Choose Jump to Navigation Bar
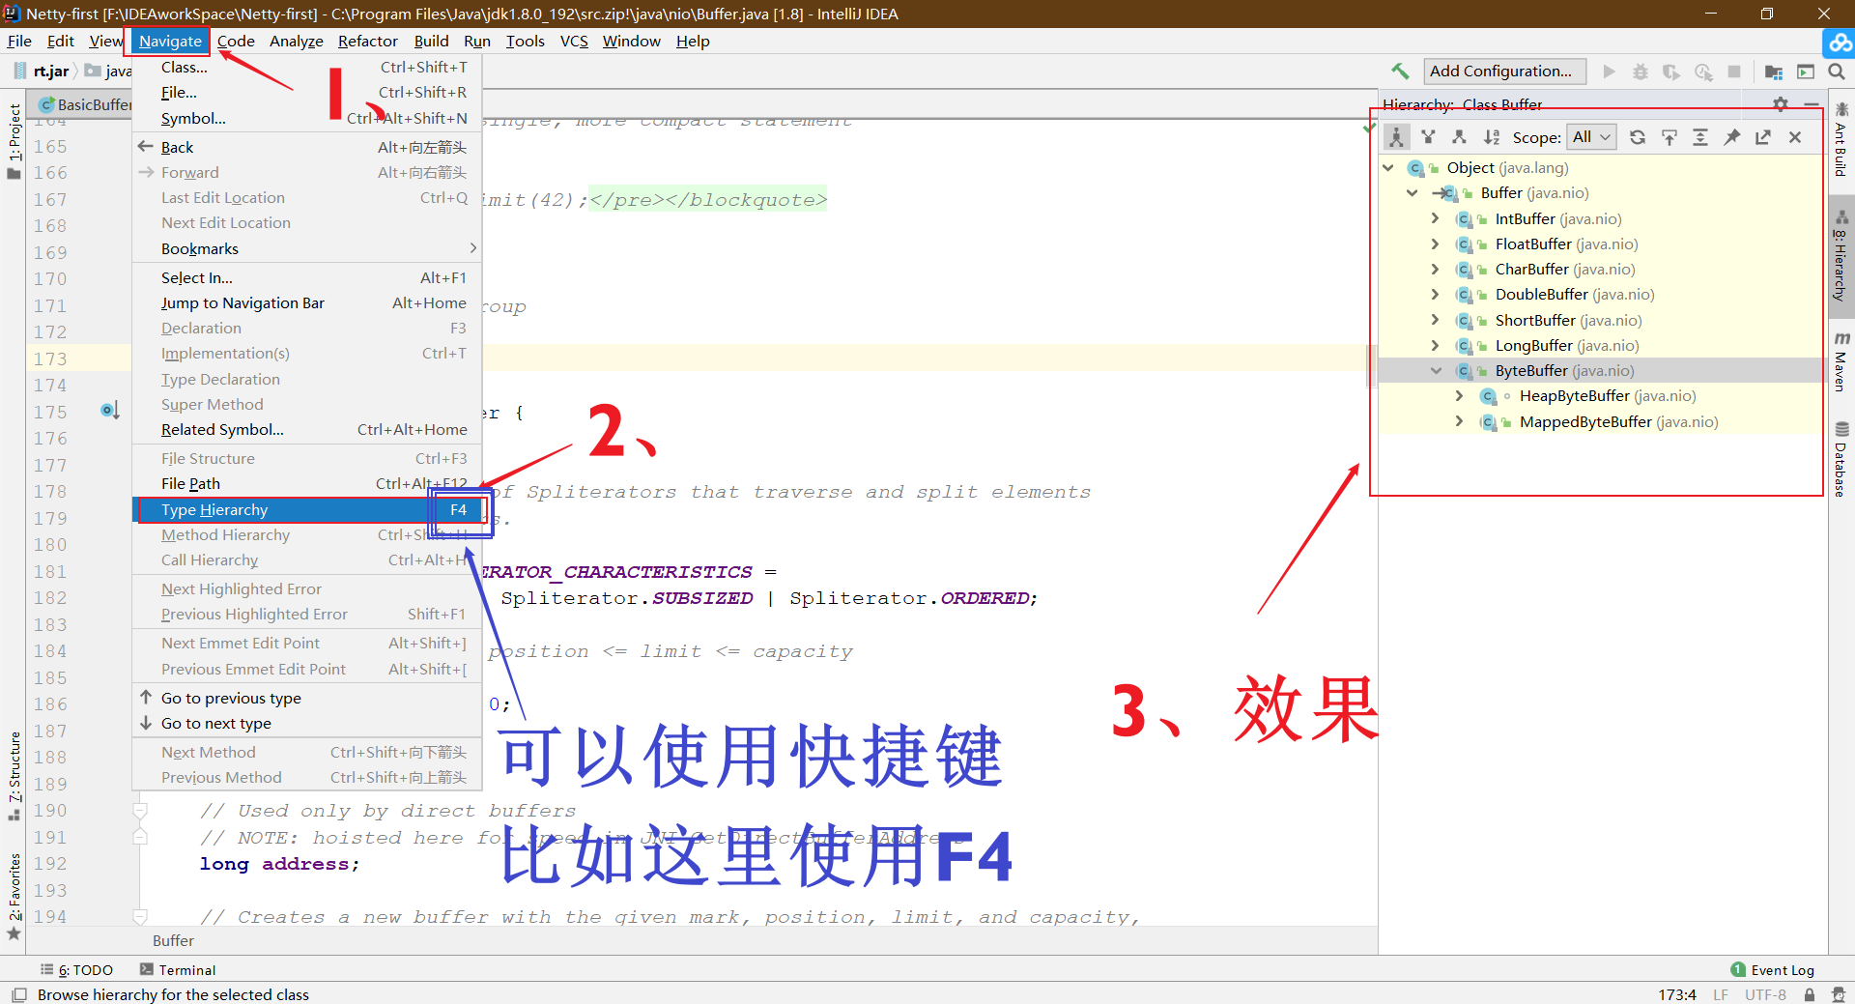 307,303
